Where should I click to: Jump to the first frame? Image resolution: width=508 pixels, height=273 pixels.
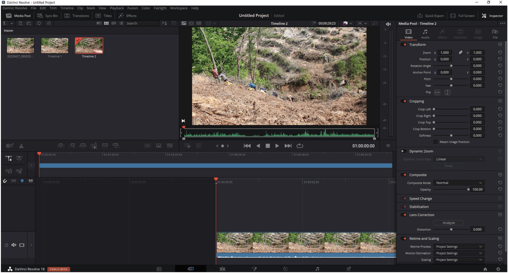[247, 146]
